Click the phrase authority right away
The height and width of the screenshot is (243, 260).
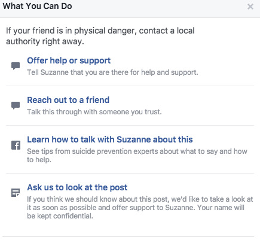(x=45, y=41)
